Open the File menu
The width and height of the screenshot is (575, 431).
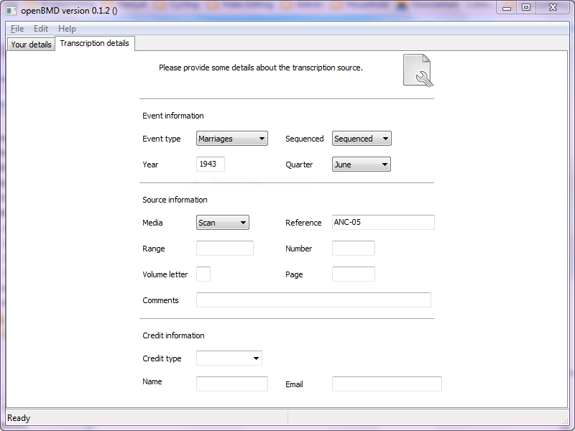17,29
